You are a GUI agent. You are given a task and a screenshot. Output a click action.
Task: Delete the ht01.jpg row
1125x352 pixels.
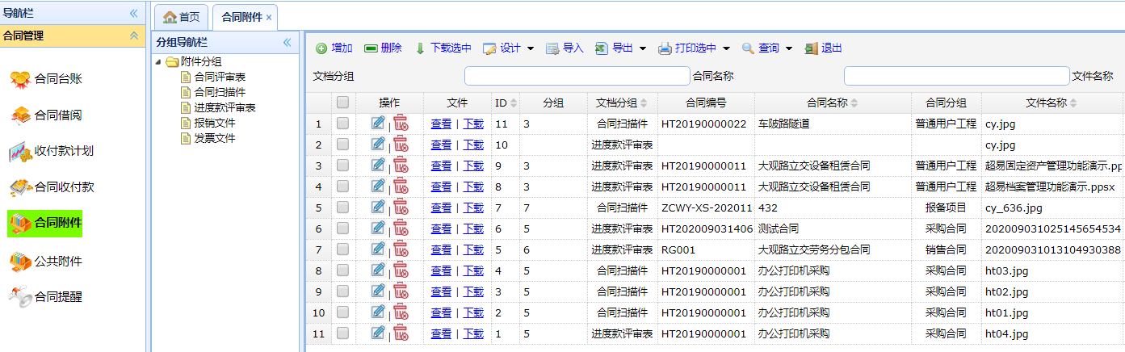pos(401,312)
